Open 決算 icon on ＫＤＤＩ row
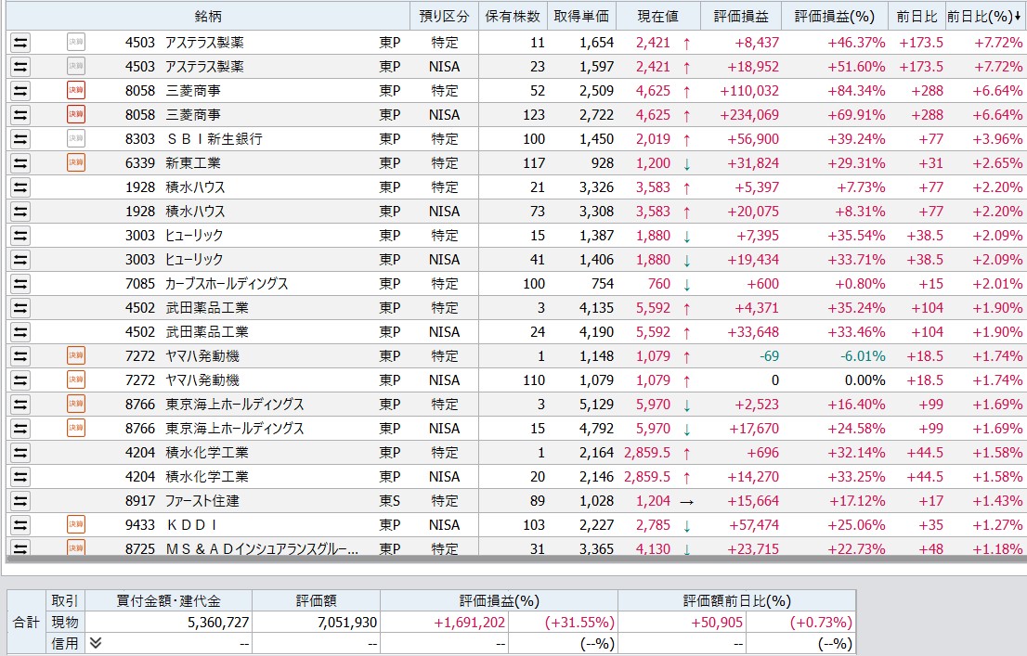This screenshot has height=656, width=1027. click(x=76, y=524)
